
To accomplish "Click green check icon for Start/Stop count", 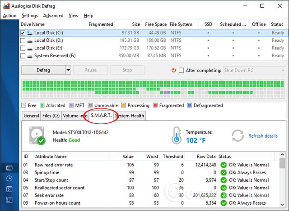I will point(224,180).
